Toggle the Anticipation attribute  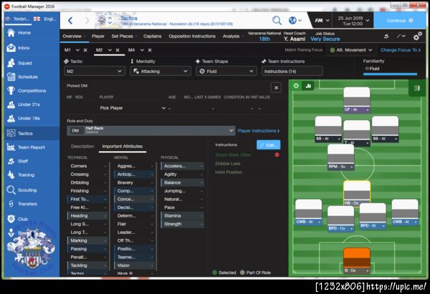pos(134,175)
